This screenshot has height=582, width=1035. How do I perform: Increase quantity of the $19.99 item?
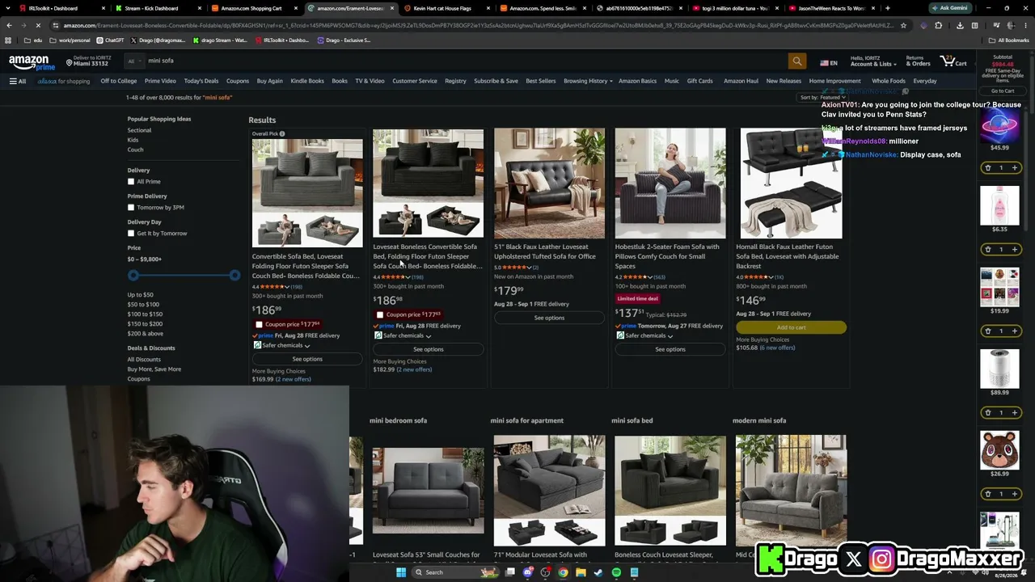[1014, 331]
